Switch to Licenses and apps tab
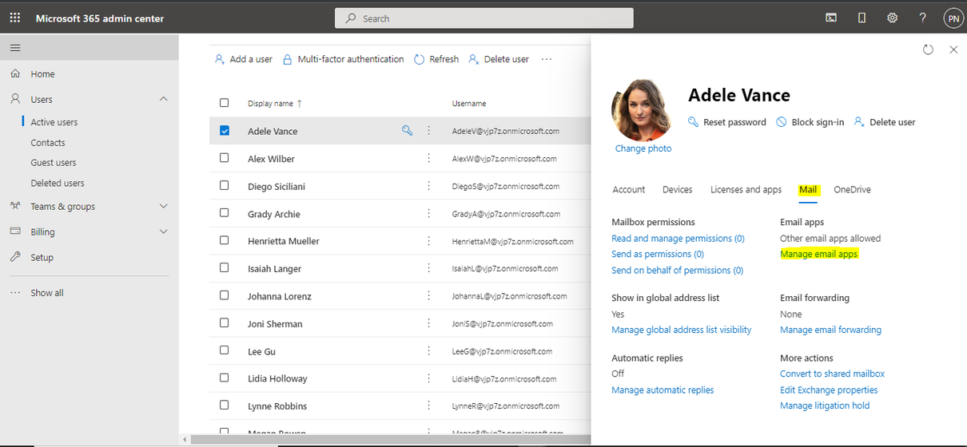967x447 pixels. [746, 189]
